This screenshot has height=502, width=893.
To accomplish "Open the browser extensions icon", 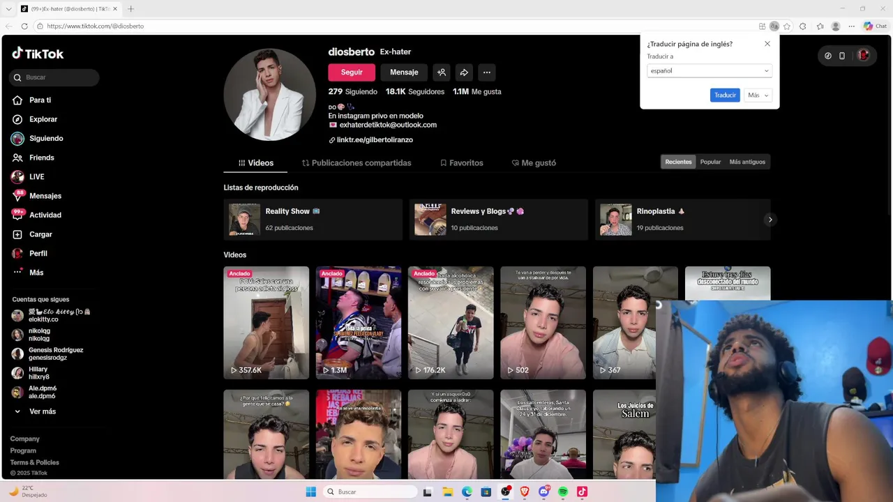I will click(x=803, y=26).
